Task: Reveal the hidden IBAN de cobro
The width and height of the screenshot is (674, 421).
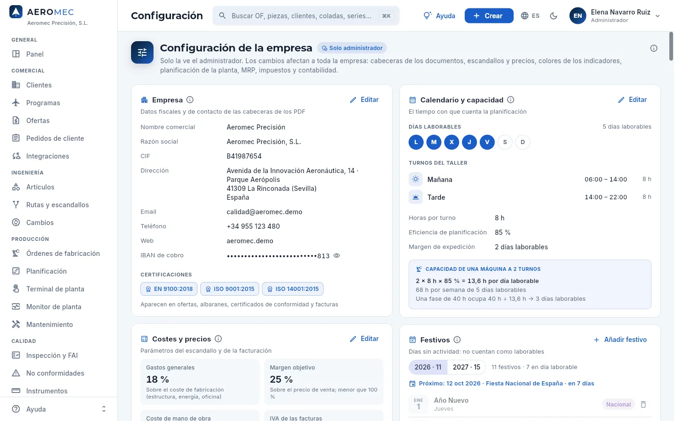Action: point(337,255)
